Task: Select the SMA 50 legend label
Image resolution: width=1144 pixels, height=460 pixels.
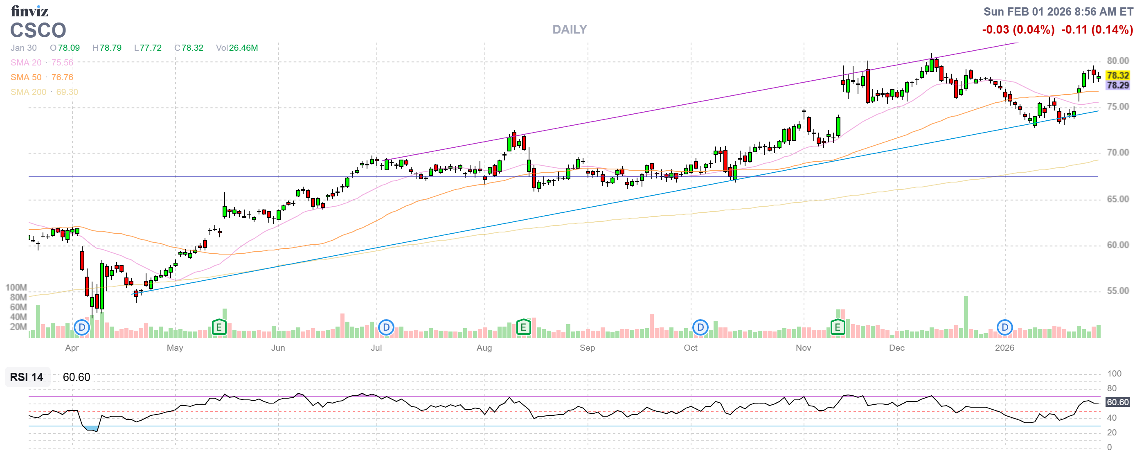Action: (x=26, y=77)
